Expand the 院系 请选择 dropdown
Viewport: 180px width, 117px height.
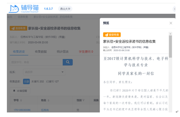pyautogui.click(x=44, y=72)
